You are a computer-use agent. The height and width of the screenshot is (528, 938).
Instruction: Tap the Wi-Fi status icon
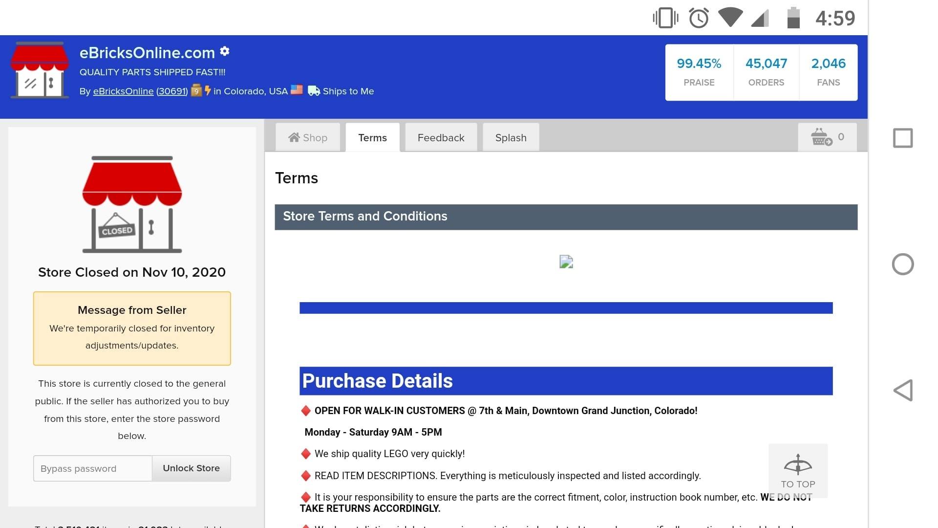click(x=730, y=18)
